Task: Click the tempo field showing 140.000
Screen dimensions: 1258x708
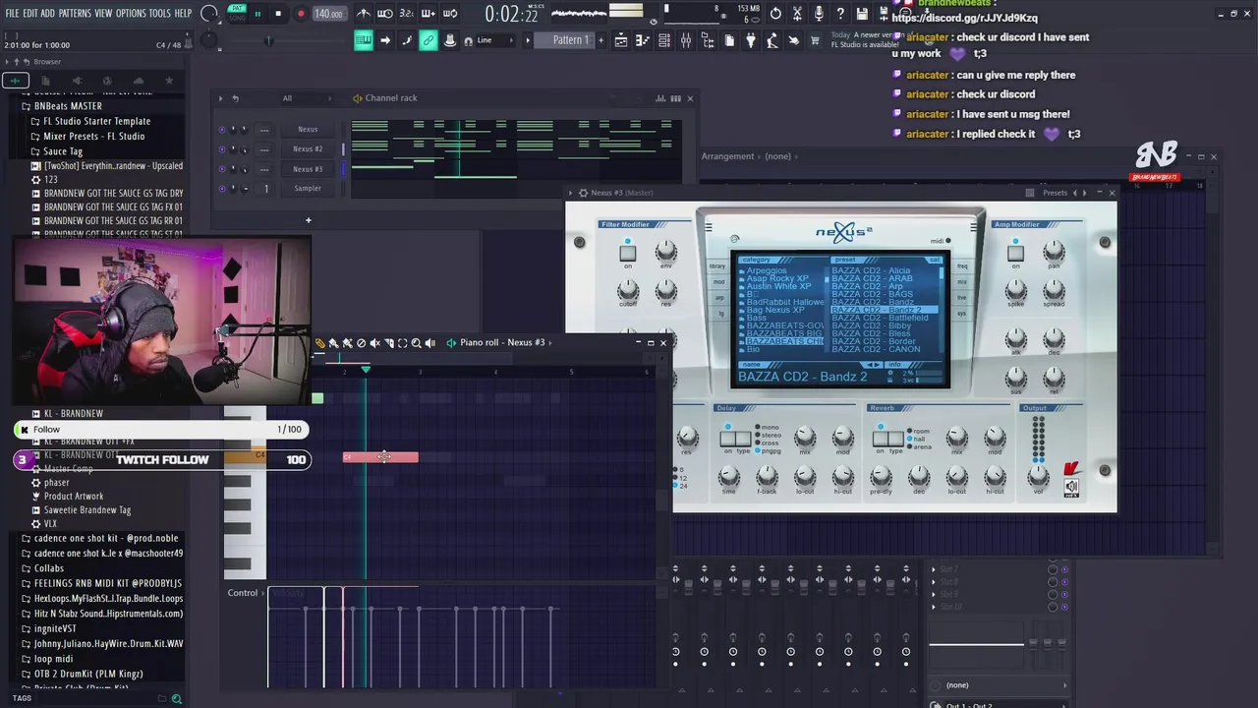Action: (328, 14)
